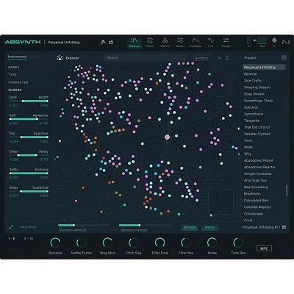This screenshot has height=294, width=294.
Task: Click the Mutator expand arrows icon
Action: (11, 227)
